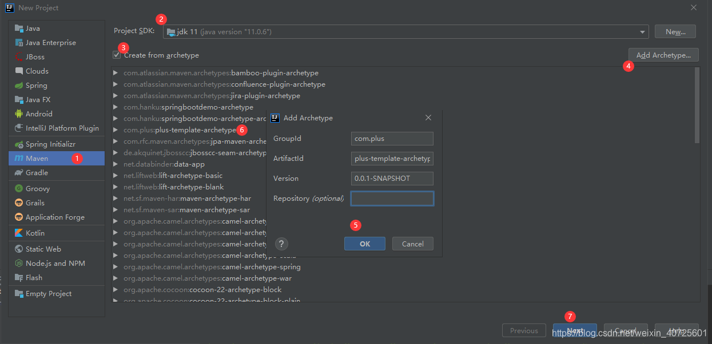Focus the GroupId input field
The image size is (712, 344).
click(392, 139)
